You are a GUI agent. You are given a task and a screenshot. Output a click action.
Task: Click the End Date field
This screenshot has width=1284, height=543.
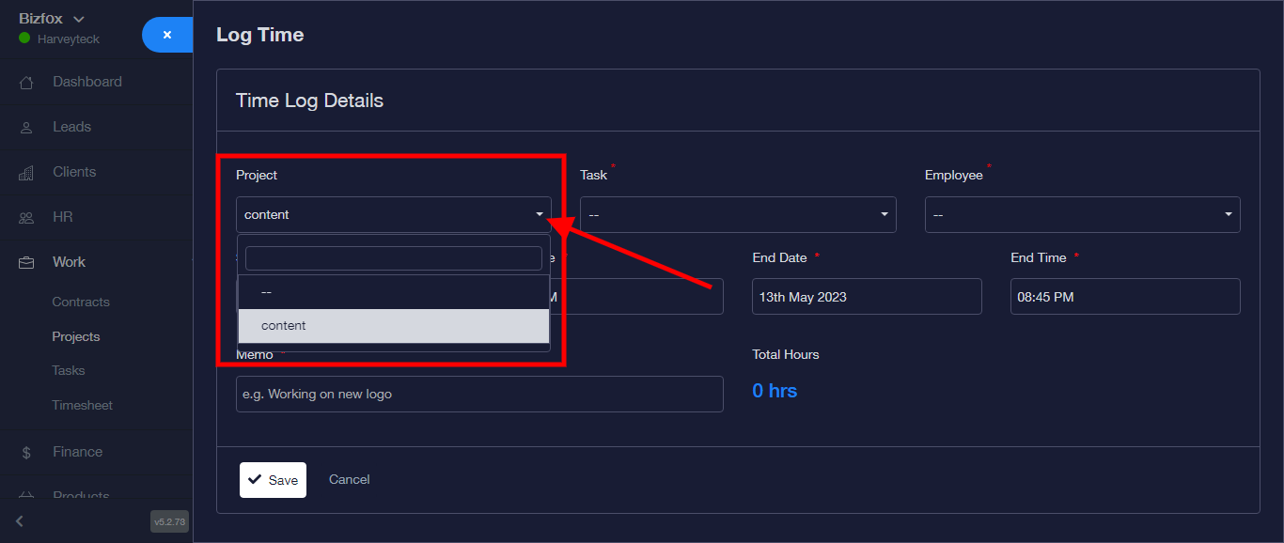(866, 297)
